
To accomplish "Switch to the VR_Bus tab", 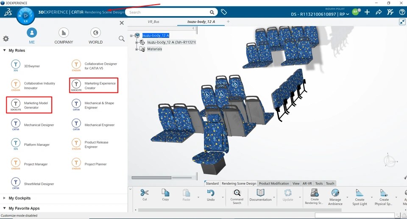I will click(x=153, y=22).
